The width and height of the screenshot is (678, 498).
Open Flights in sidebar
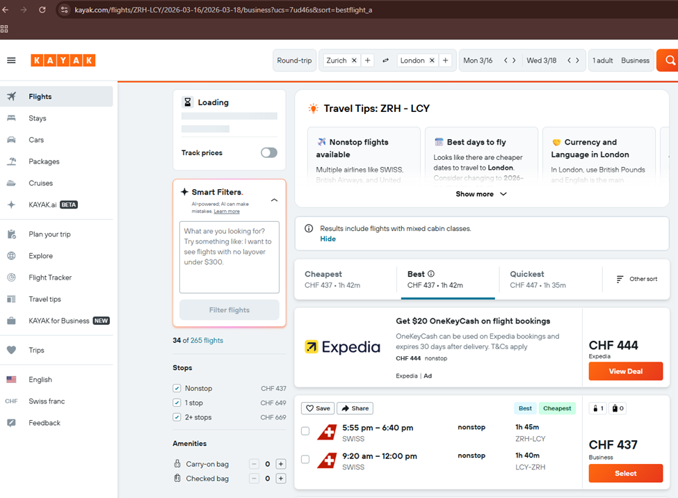56,97
